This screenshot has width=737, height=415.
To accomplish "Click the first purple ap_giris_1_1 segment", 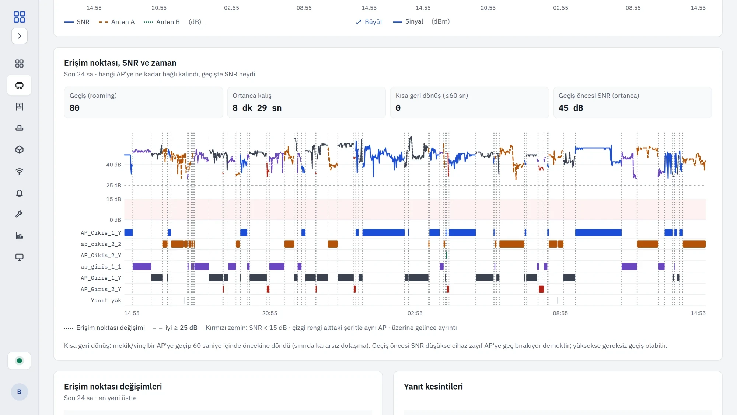I will [142, 266].
